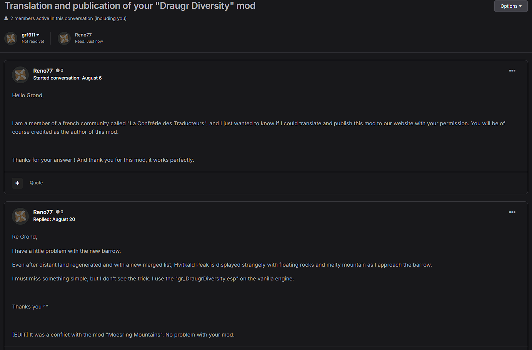This screenshot has height=350, width=532.
Task: Open Reno77's username on first message
Action: pyautogui.click(x=43, y=71)
